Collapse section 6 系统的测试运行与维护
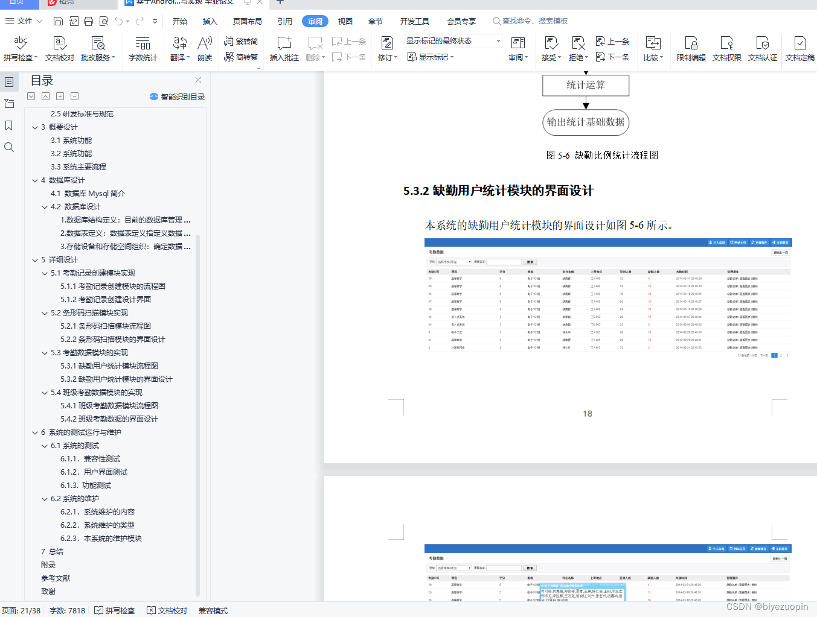 pyautogui.click(x=35, y=432)
